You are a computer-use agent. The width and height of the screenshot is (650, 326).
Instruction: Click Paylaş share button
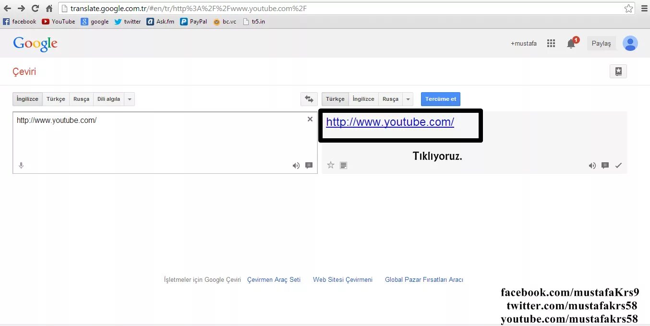pyautogui.click(x=601, y=43)
